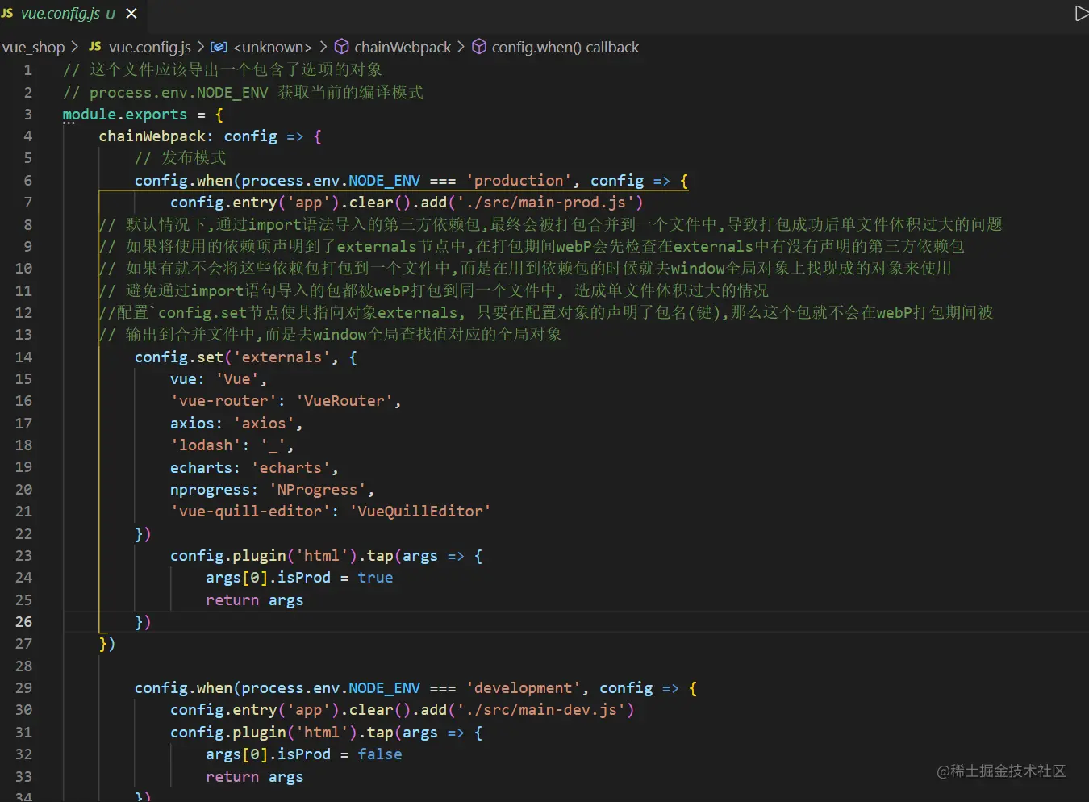Open the vue_shop breadcrumb item

[33, 47]
